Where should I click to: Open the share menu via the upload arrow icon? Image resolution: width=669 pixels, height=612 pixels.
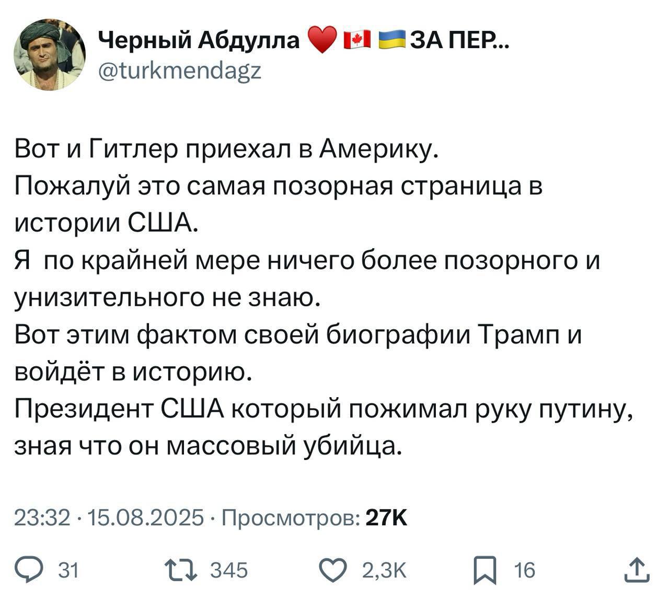click(637, 570)
